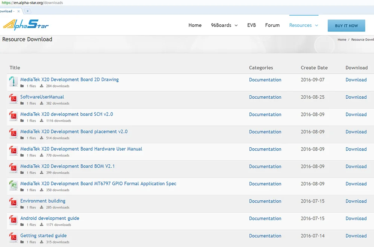The height and width of the screenshot is (247, 374).
Task: Open MediaTek X20 Development Board 2D Drawing
Action: tap(70, 79)
